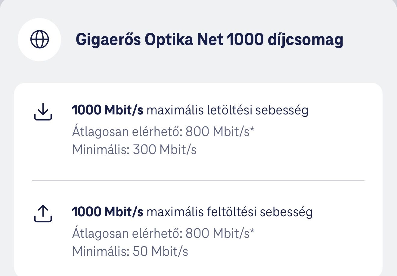The image size is (397, 276).
Task: Click the maximális letöltési sebesség line
Action: [x=190, y=111]
